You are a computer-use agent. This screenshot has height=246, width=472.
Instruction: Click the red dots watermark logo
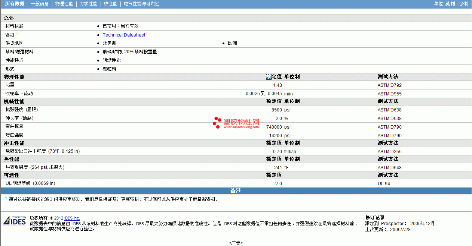point(217,123)
